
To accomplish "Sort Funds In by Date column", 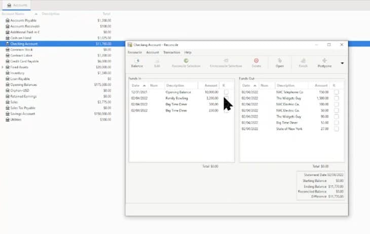I will [137, 86].
